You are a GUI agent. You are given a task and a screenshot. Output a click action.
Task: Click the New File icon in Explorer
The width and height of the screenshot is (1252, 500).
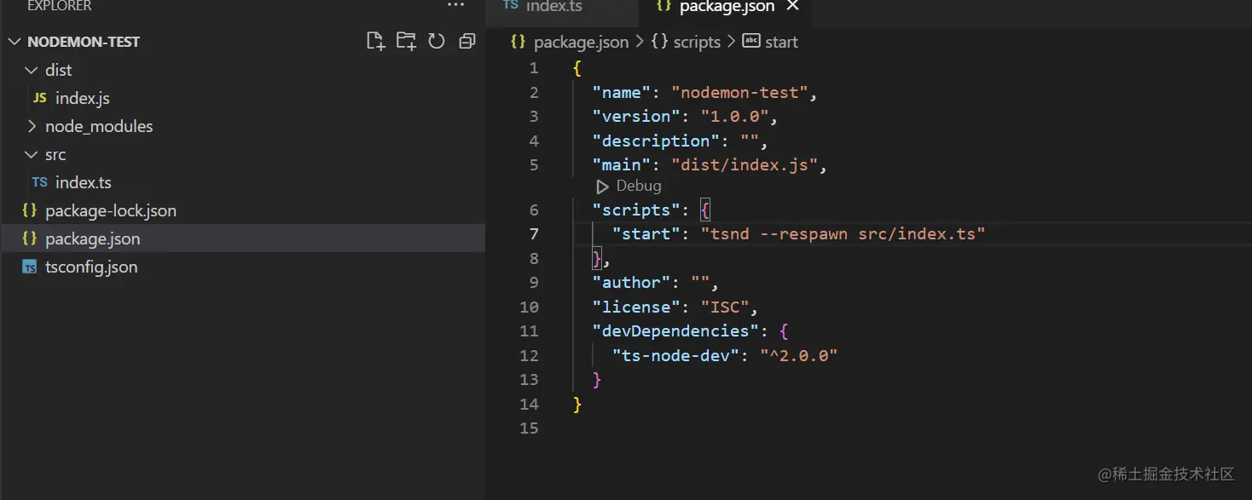375,41
